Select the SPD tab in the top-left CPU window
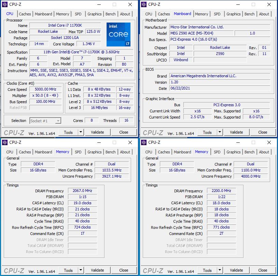Screen dimensions: 278x276 [78, 14]
